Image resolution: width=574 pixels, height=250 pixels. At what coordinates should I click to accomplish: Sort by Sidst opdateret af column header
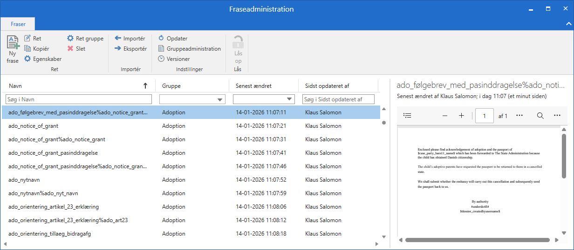[x=339, y=86]
